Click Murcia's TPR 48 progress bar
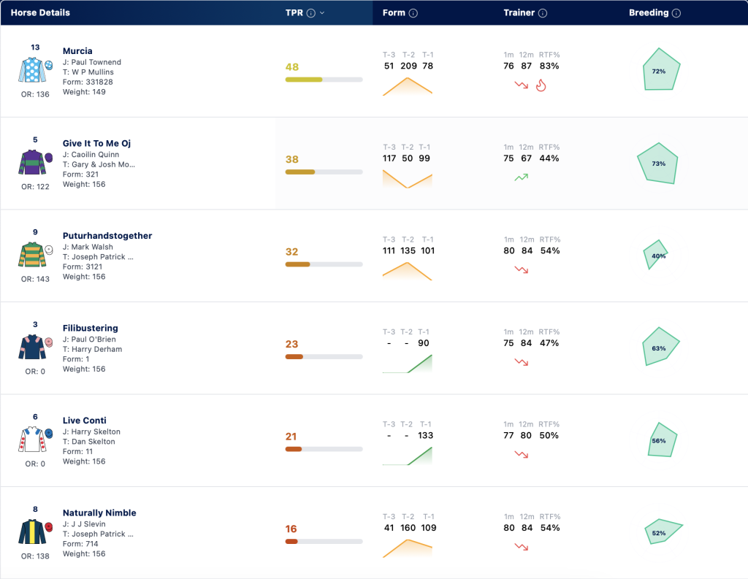 click(x=324, y=80)
